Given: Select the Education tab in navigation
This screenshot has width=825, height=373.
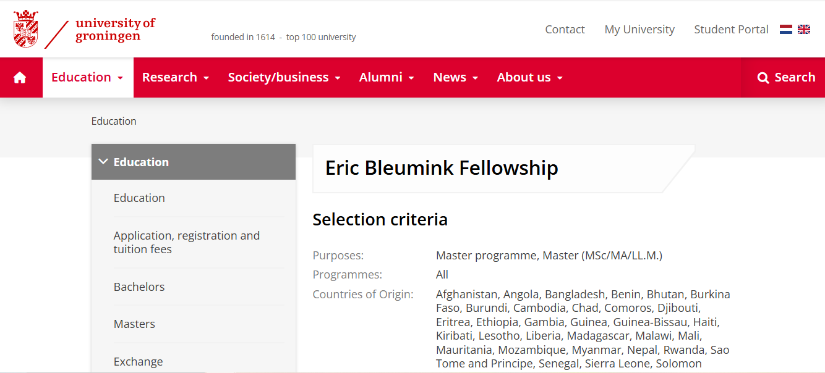Looking at the screenshot, I should [87, 77].
